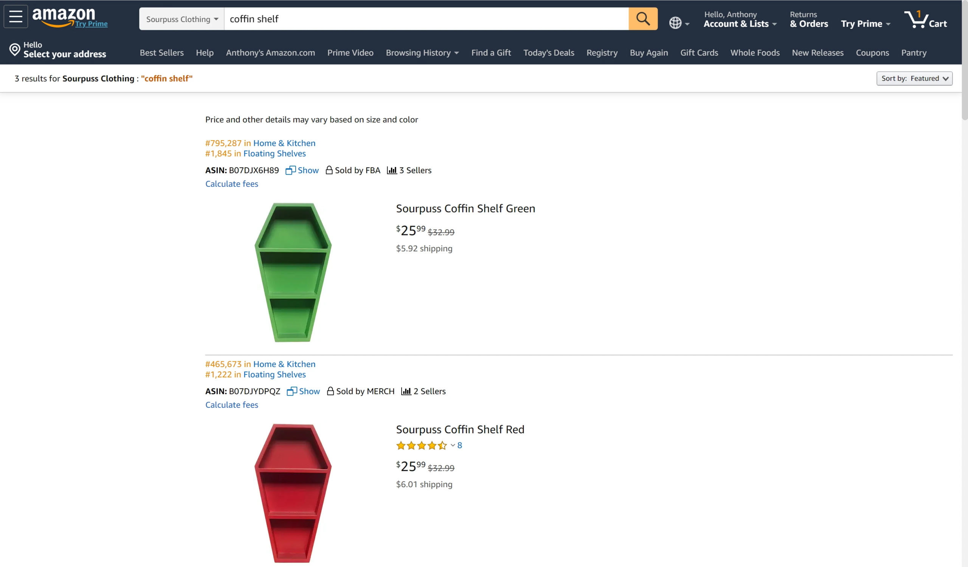Open Today's Deals in navigation bar
The width and height of the screenshot is (968, 567).
click(548, 53)
